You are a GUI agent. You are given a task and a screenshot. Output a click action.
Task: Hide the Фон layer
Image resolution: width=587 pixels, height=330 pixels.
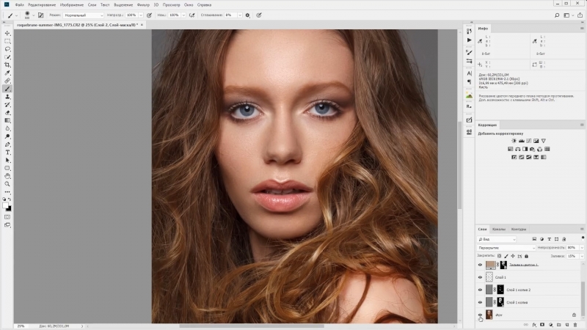coord(481,315)
